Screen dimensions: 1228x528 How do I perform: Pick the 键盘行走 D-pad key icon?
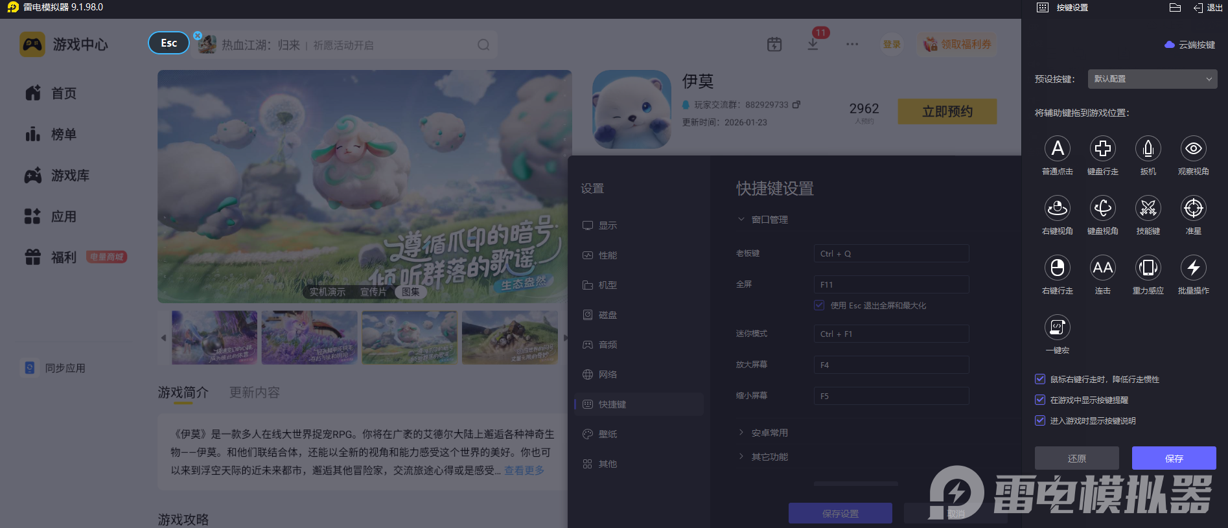(1103, 148)
